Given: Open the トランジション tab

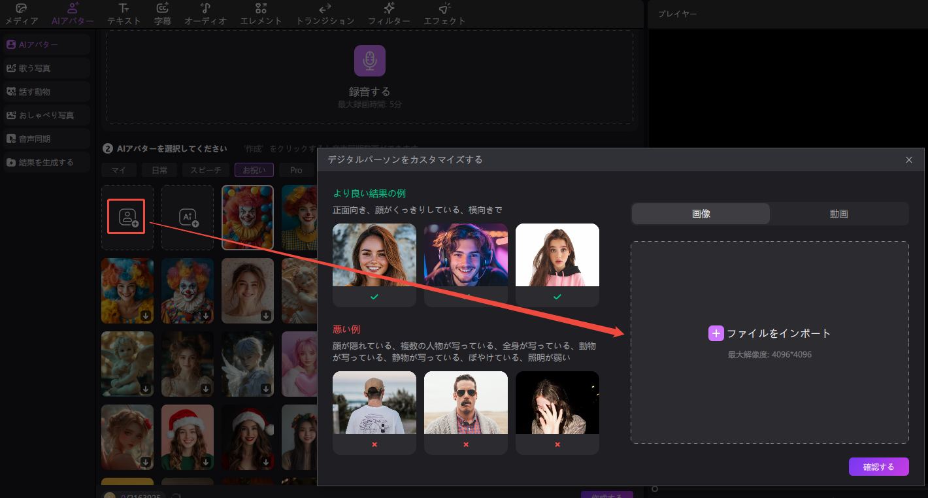Looking at the screenshot, I should 325,14.
